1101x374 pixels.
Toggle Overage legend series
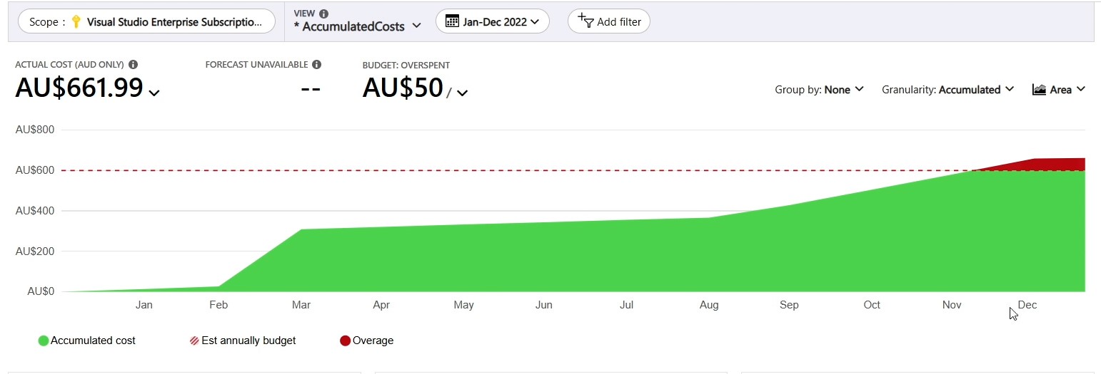[x=367, y=341]
